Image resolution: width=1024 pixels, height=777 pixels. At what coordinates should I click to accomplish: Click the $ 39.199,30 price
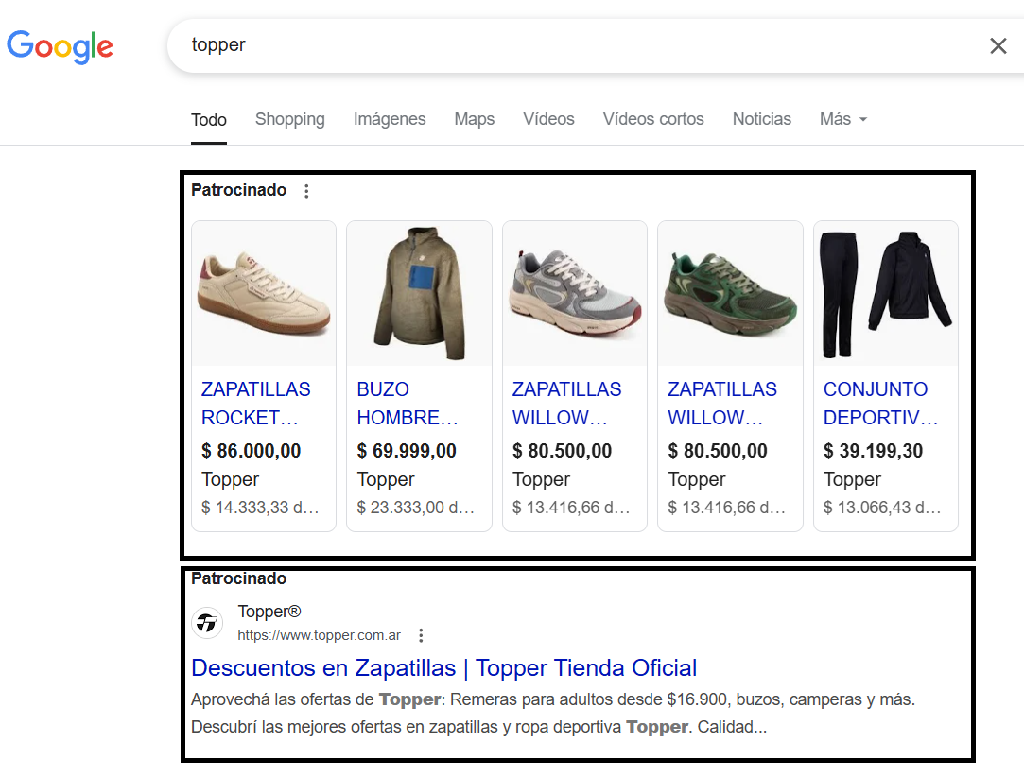[x=873, y=451]
